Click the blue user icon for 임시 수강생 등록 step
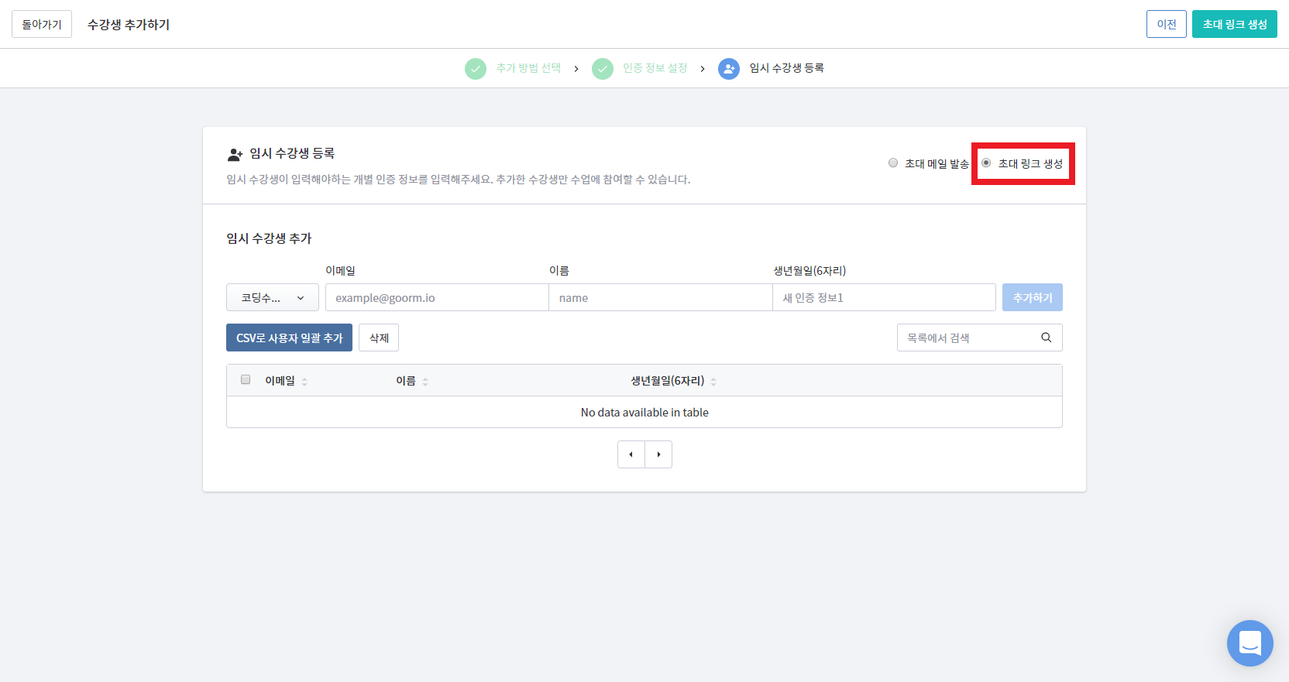The image size is (1289, 682). point(728,69)
